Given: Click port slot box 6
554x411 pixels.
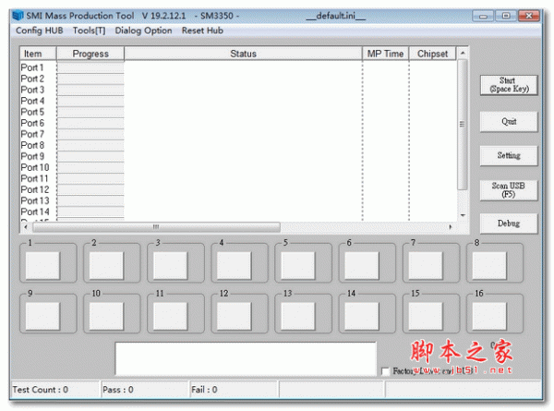Looking at the screenshot, I should click(x=361, y=266).
